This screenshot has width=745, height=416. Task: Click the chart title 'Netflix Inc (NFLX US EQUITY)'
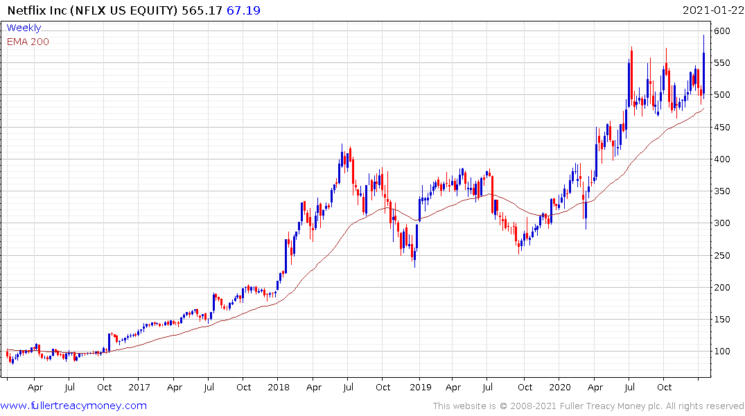click(93, 10)
